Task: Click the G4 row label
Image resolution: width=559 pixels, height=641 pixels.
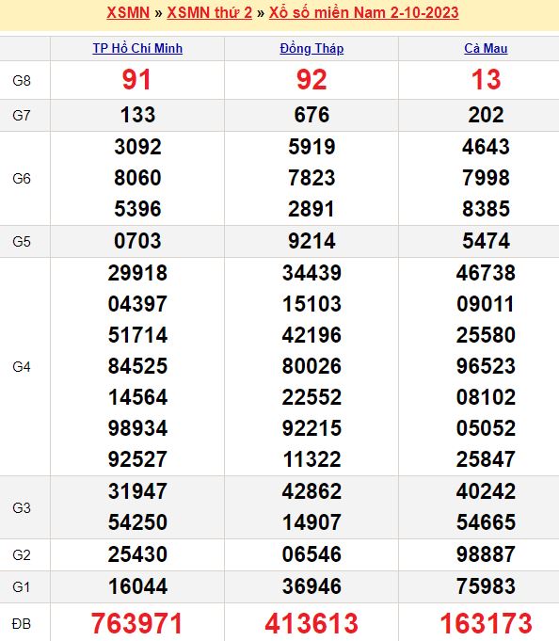Action: (22, 367)
